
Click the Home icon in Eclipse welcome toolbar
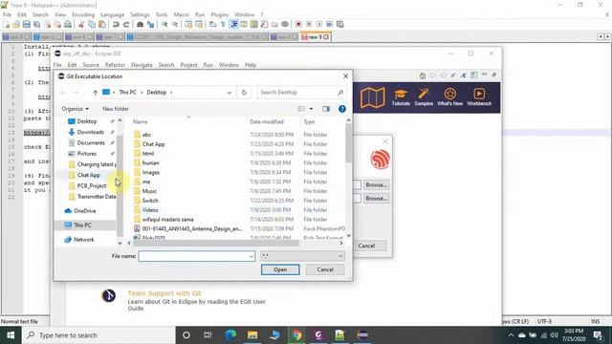click(423, 75)
